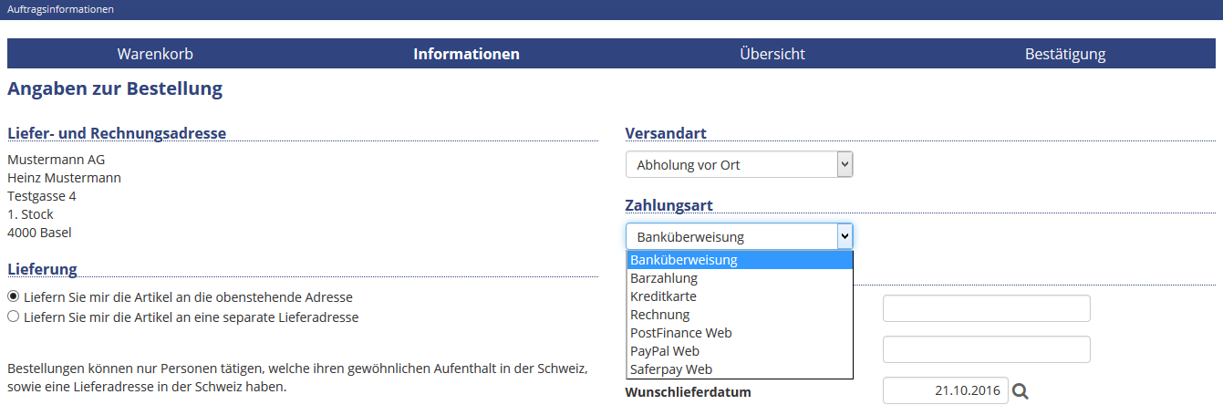Collapse the Zahlungsart dropdown arrow

coord(845,237)
